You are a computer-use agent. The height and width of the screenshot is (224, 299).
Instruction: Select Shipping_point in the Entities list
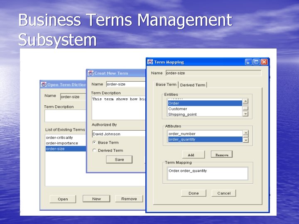pyautogui.click(x=205, y=114)
